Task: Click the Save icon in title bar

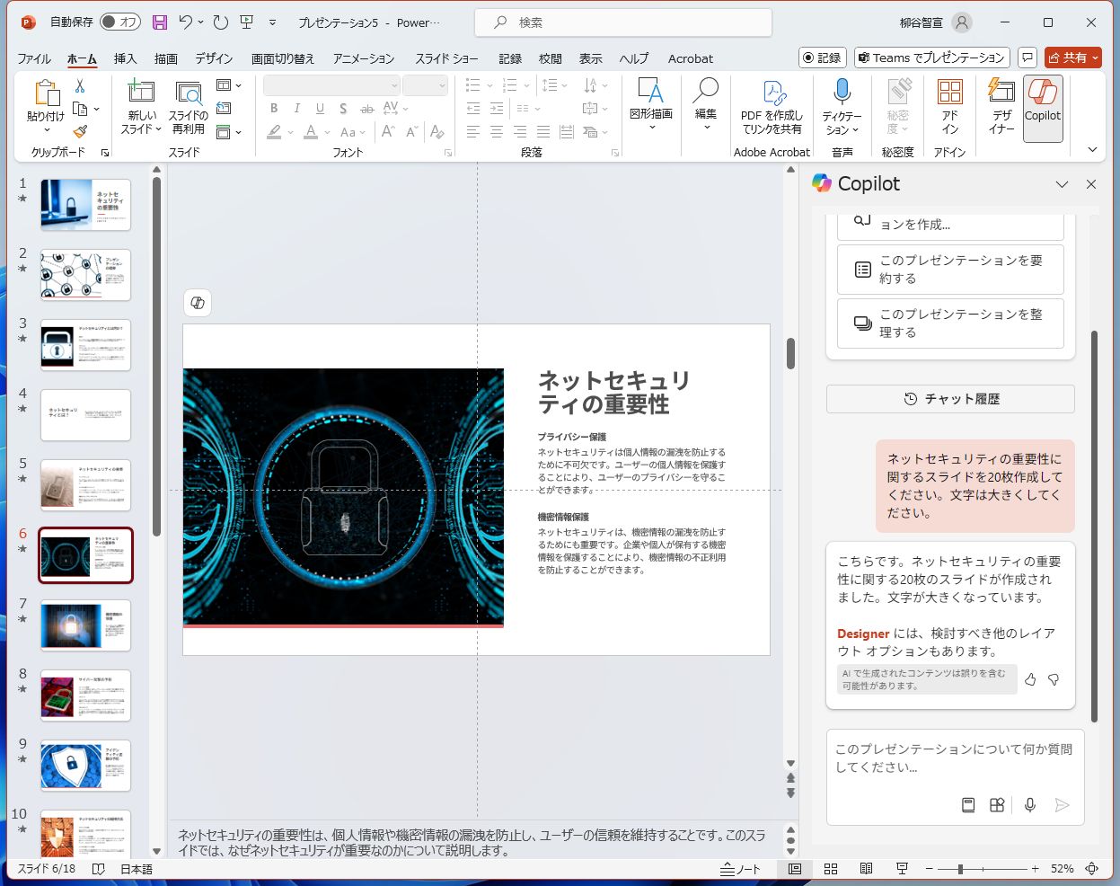Action: click(160, 22)
